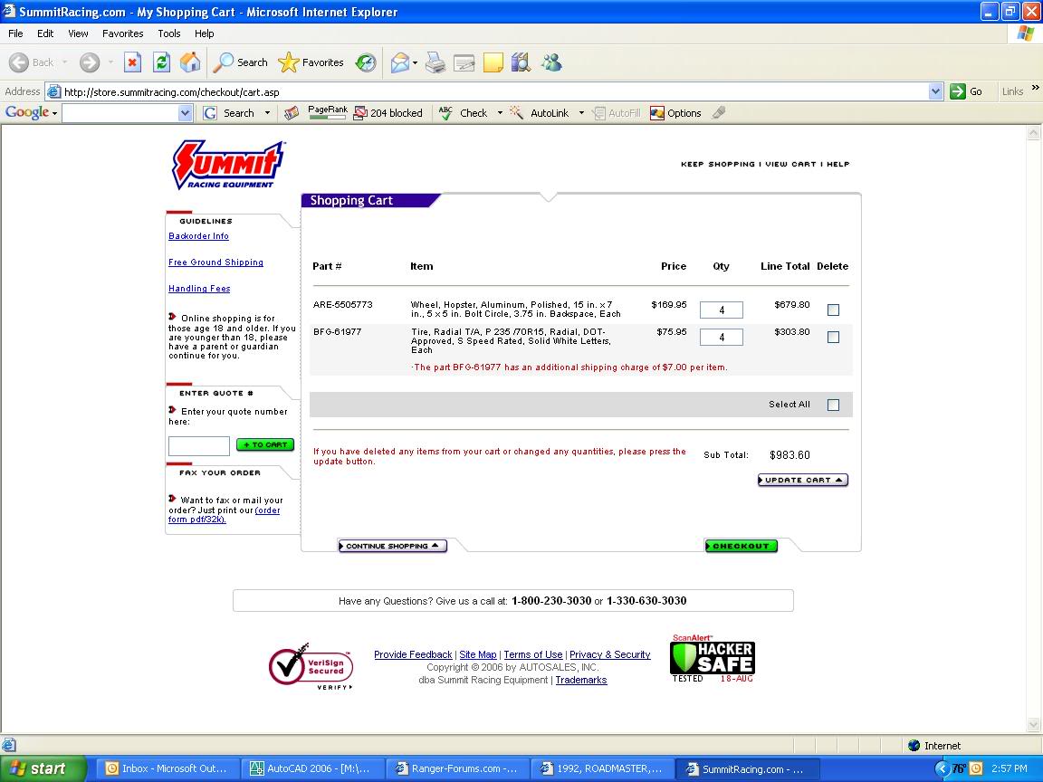Image resolution: width=1043 pixels, height=782 pixels.
Task: Expand the Back button history arrow
Action: (64, 62)
